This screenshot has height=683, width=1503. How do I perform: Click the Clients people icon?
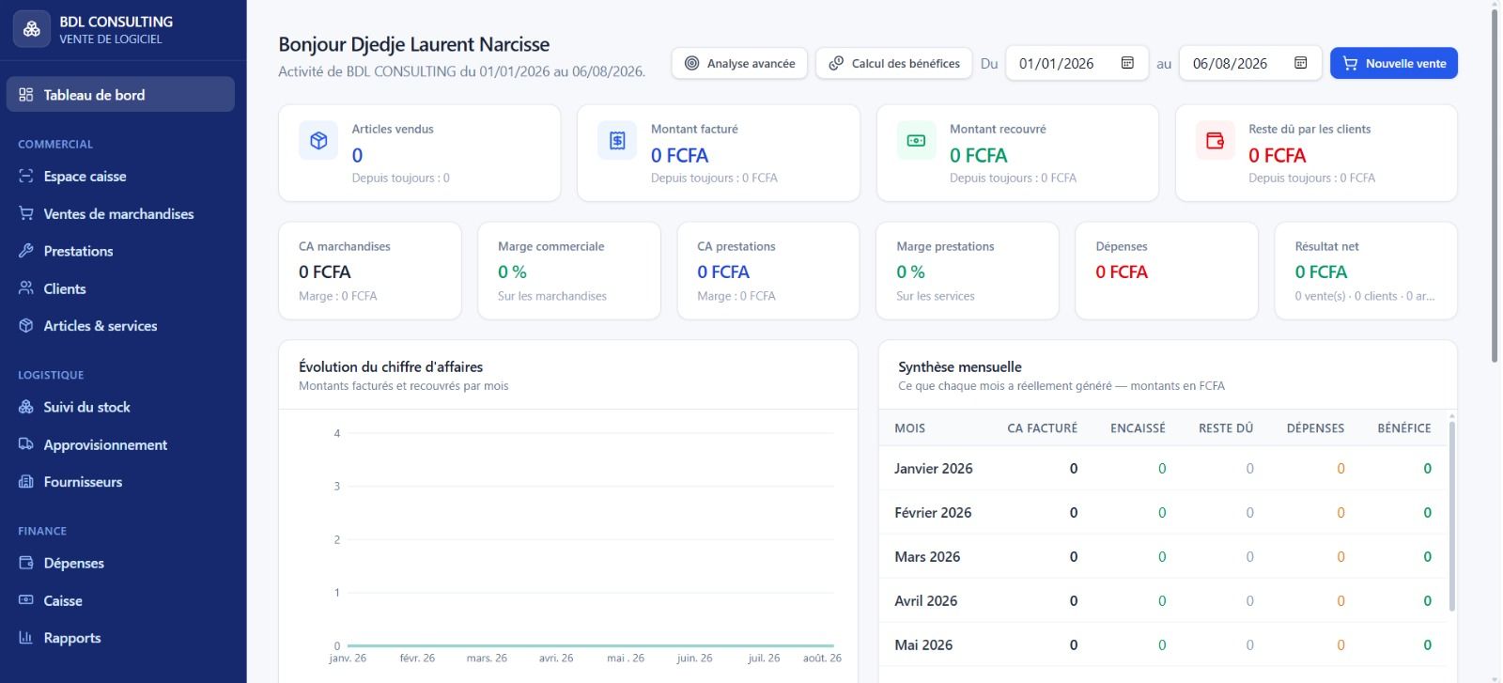(x=26, y=288)
